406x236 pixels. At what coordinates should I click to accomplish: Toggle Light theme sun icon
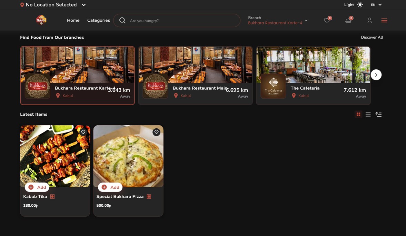click(360, 5)
